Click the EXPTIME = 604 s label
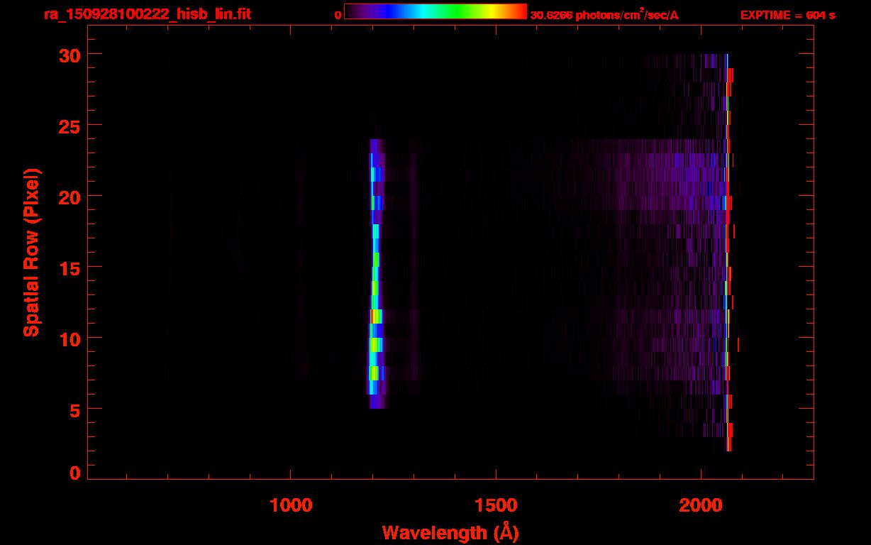 click(787, 15)
